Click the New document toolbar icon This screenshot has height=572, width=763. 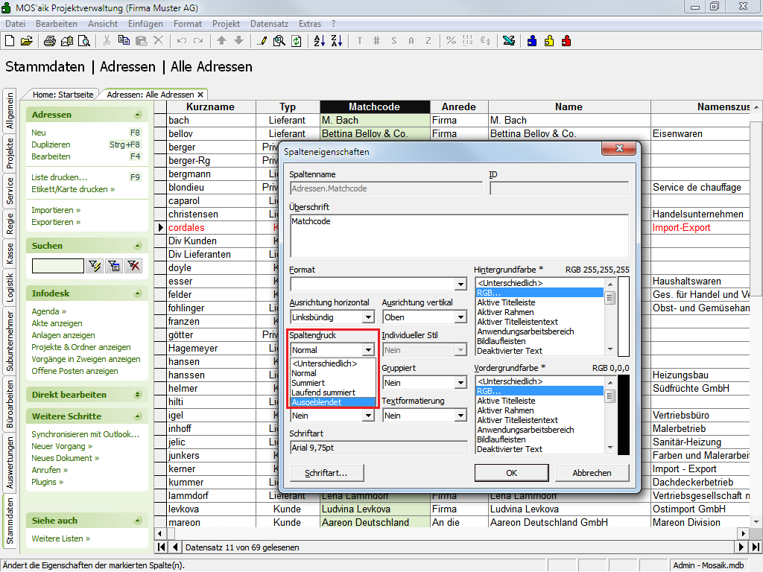(x=11, y=41)
